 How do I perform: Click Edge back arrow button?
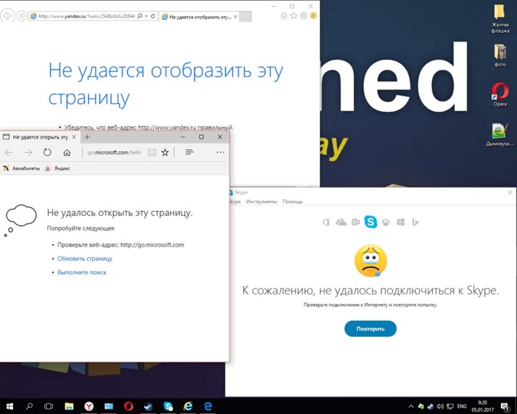[9, 152]
